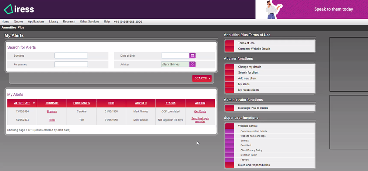This screenshot has height=171, width=368.
Task: Sort by Alert Date column header
Action: coord(22,103)
